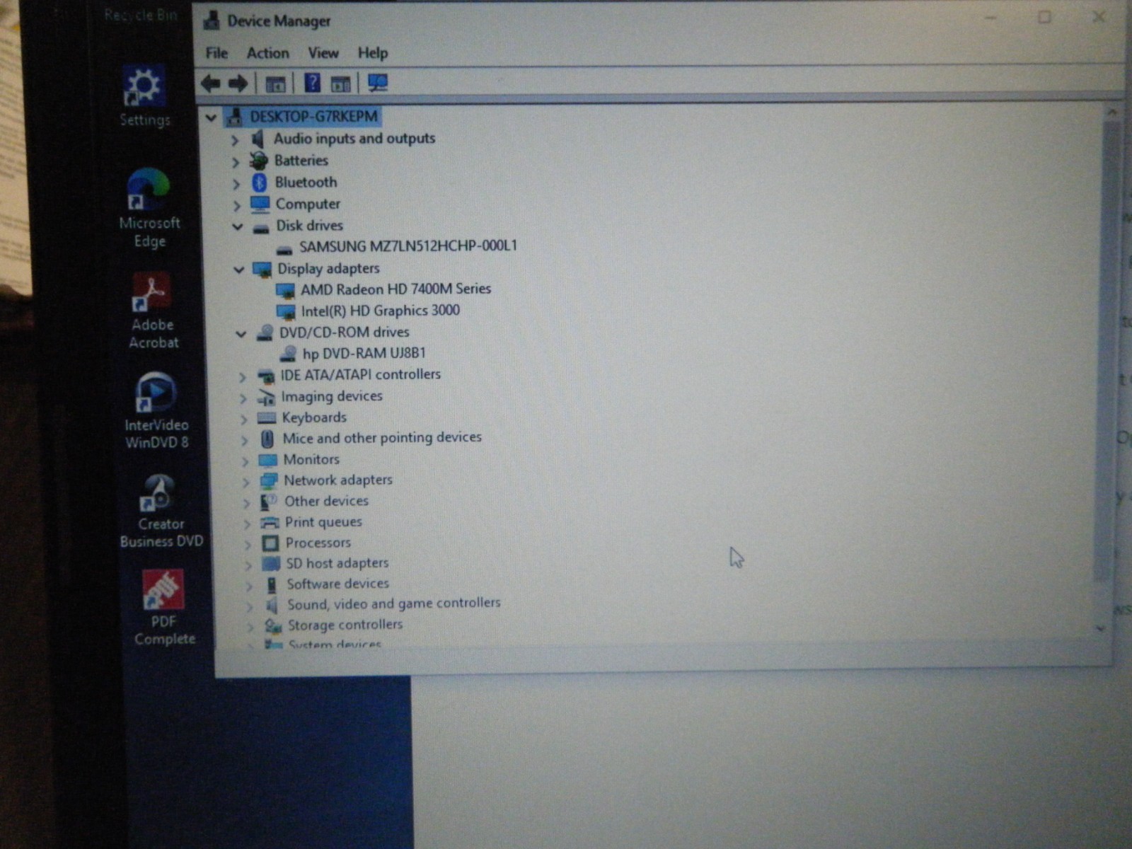Minimize the Device Manager window
Image resolution: width=1132 pixels, height=849 pixels.
pyautogui.click(x=990, y=18)
